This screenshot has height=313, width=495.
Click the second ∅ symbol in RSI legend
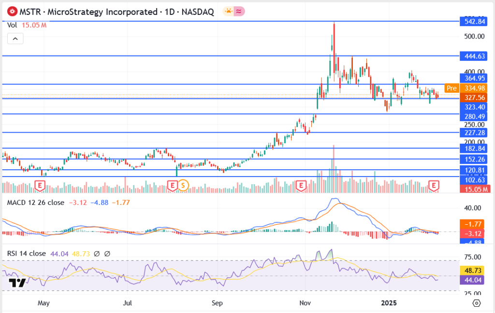tap(107, 253)
